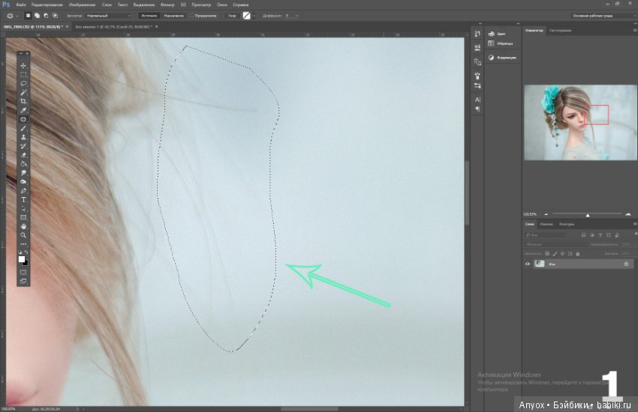638x412 pixels.
Task: Enable the Прозрачному checkbox
Action: (x=192, y=16)
